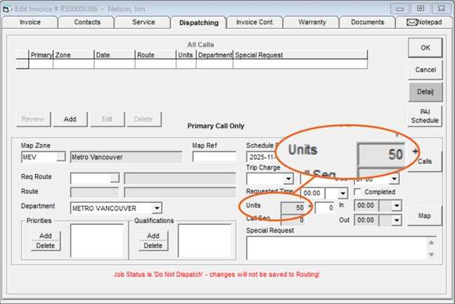Viewport: 455px width, 304px height.
Task: Click into the Map Ref field
Action: (x=214, y=157)
